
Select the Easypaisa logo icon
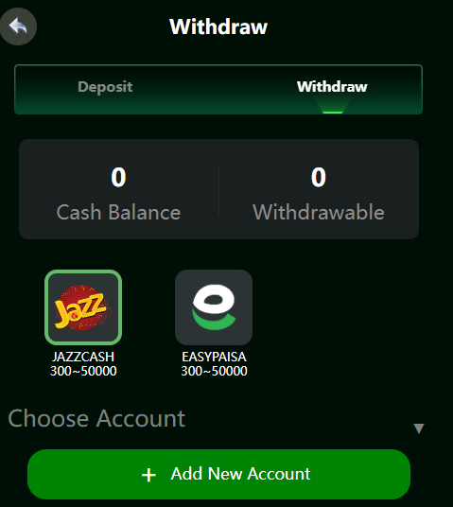[214, 307]
